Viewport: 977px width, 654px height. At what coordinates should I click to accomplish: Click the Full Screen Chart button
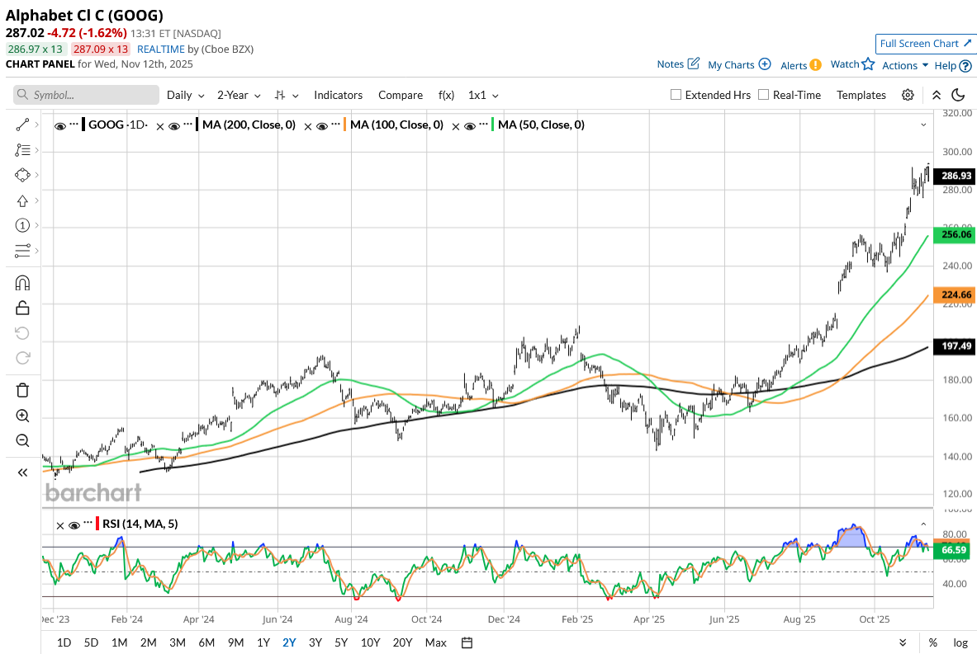click(924, 44)
